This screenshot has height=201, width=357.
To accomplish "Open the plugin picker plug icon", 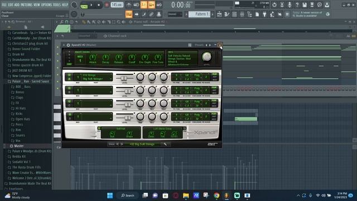I will 264,15.
